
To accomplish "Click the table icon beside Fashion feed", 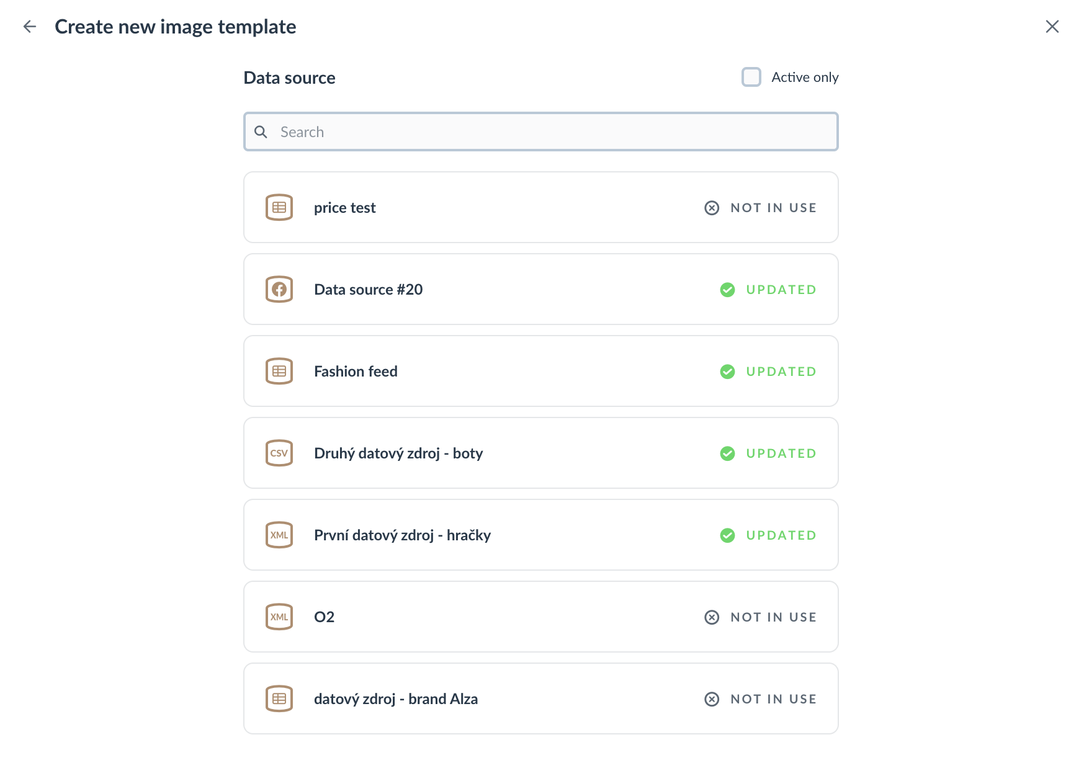I will (279, 371).
